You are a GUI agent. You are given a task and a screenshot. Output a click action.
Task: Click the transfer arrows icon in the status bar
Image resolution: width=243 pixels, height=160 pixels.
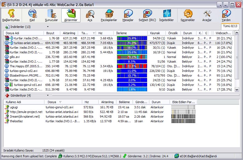pyautogui.click(x=125, y=156)
